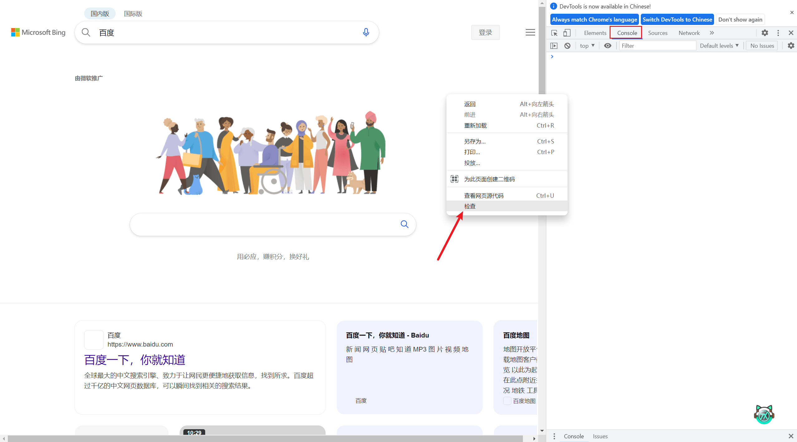Click Switch DevTools to Chinese button
The width and height of the screenshot is (797, 442).
tap(677, 19)
